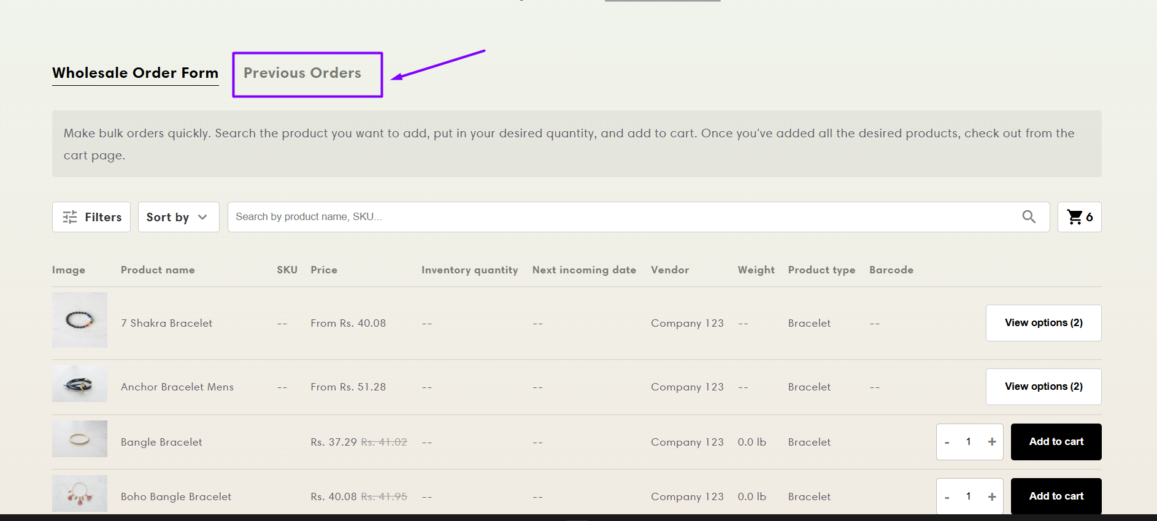Open the Filters panel
This screenshot has height=521, width=1157.
tap(91, 217)
